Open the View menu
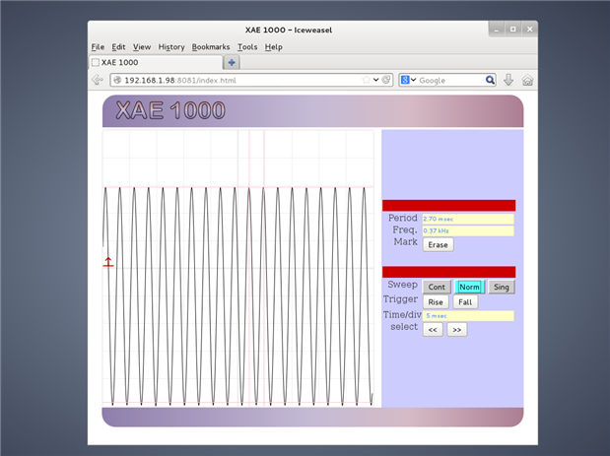This screenshot has width=610, height=456. tap(142, 47)
